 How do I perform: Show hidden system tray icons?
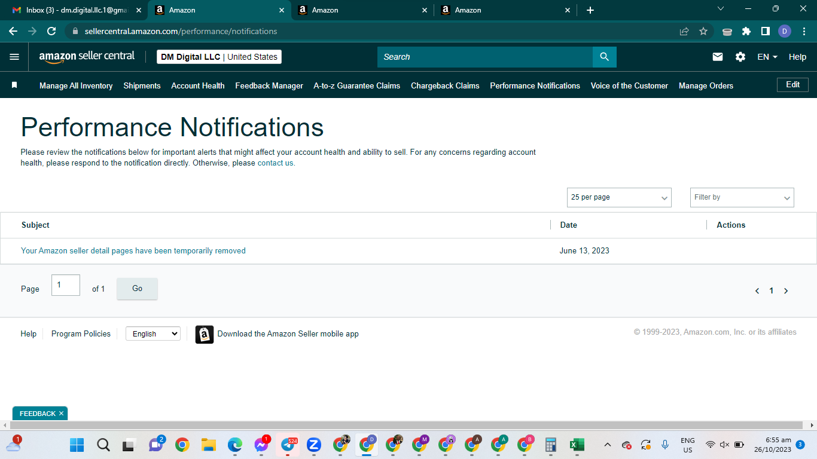[x=608, y=445]
